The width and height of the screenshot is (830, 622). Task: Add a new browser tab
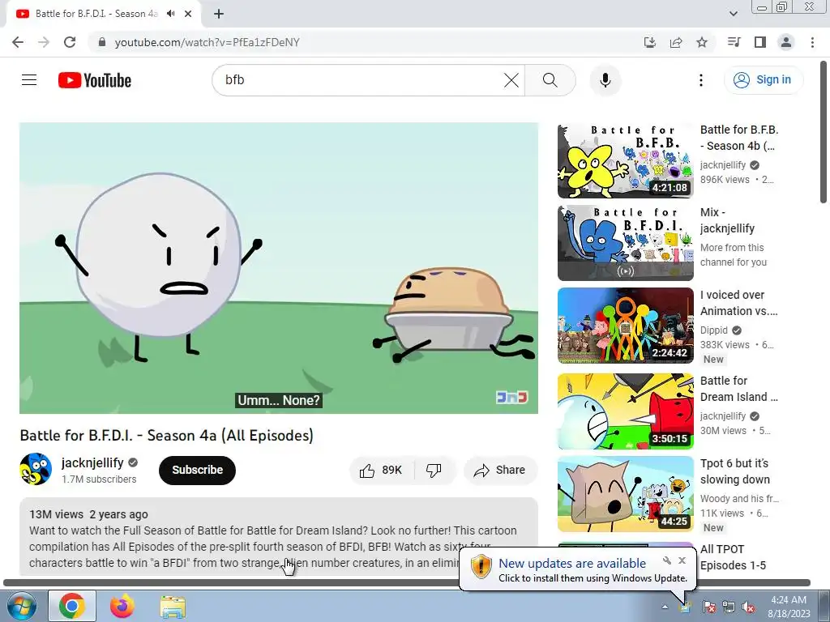point(219,14)
